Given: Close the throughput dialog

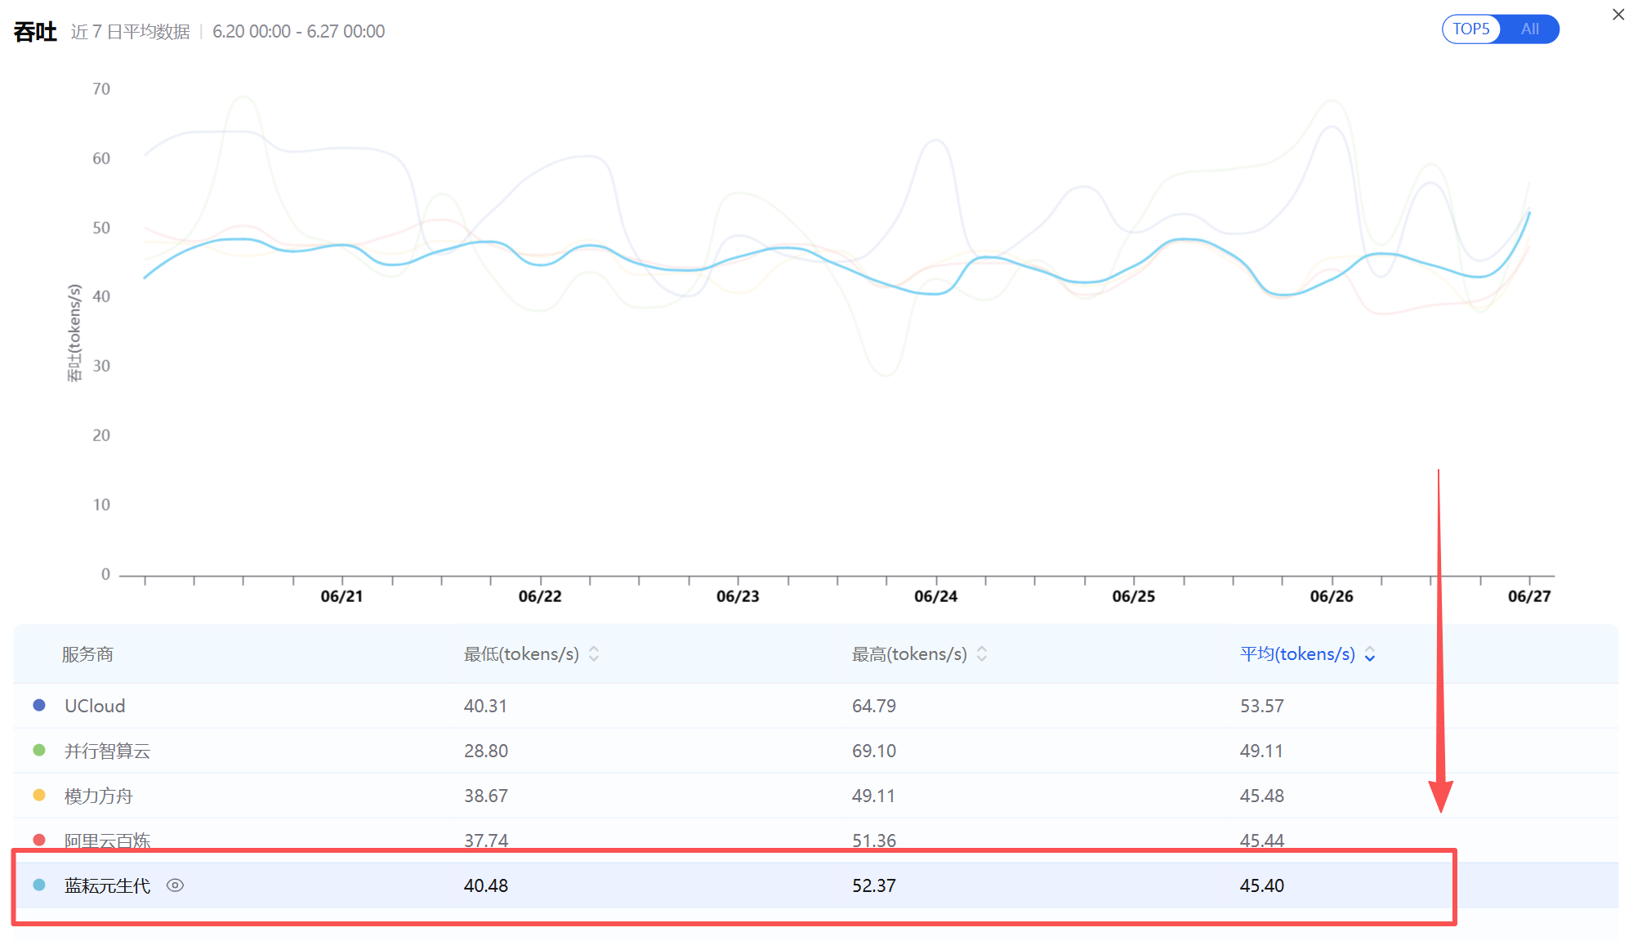Looking at the screenshot, I should (x=1617, y=15).
